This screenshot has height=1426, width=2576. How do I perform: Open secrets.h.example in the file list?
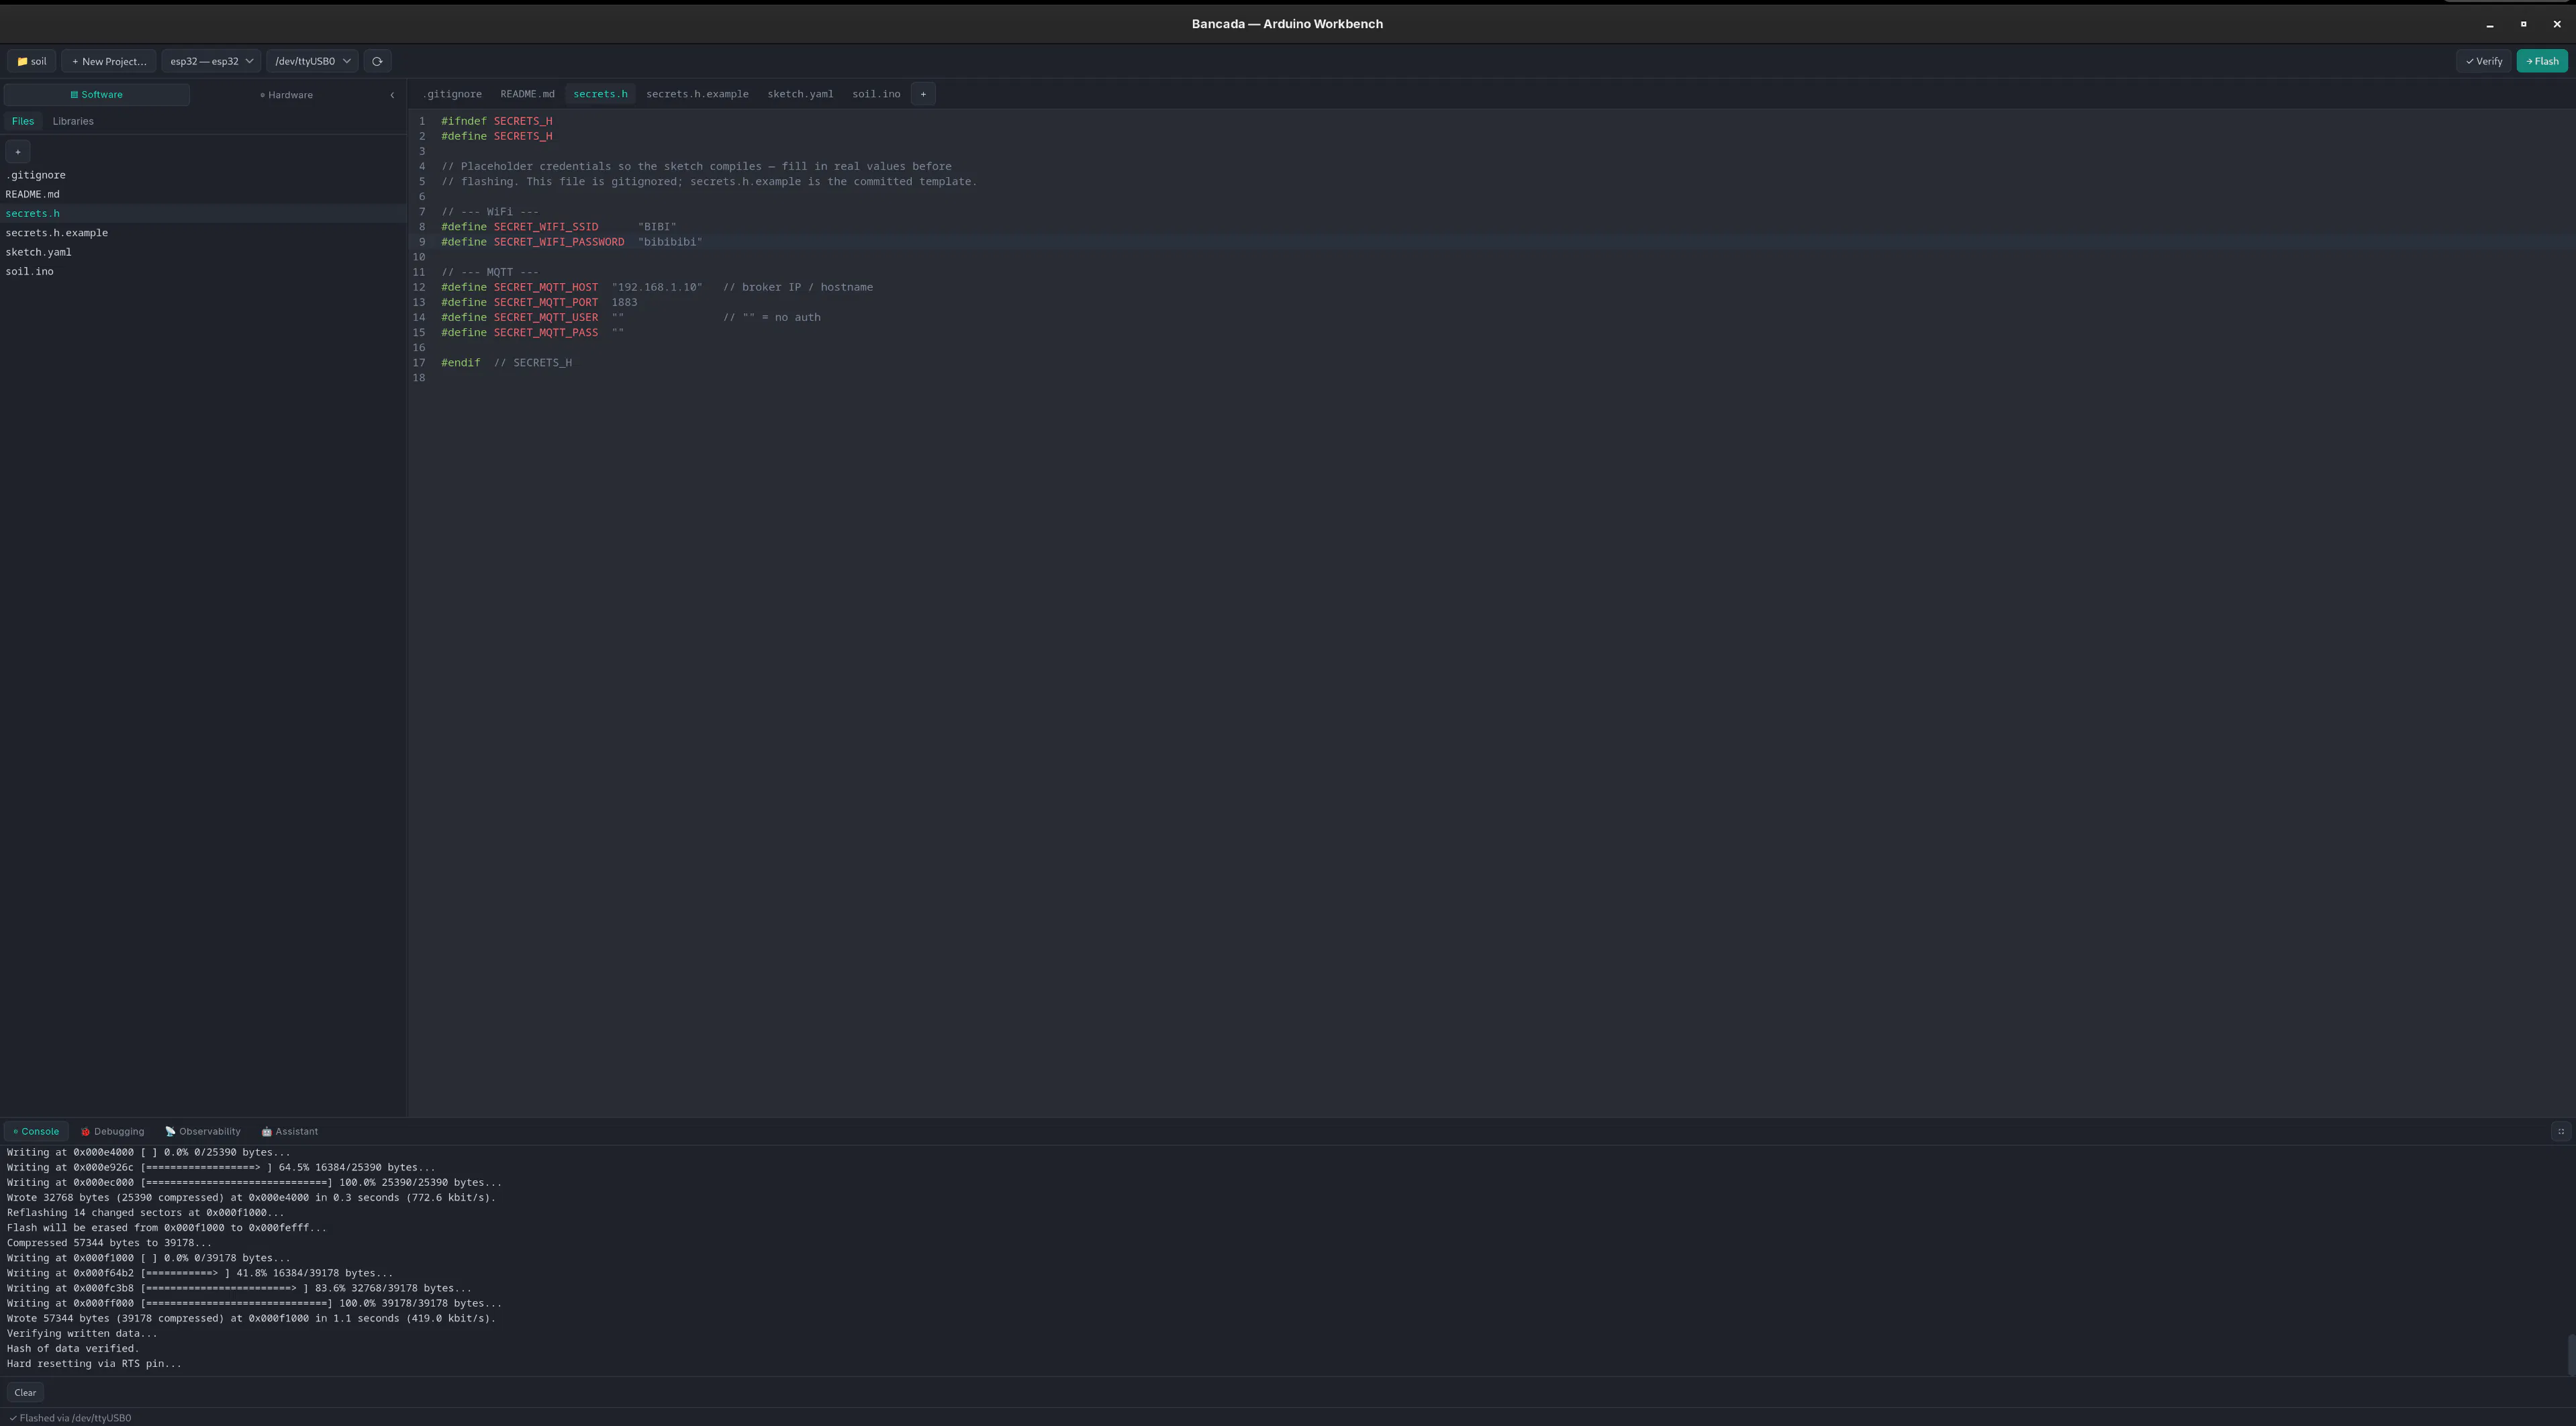pos(203,233)
